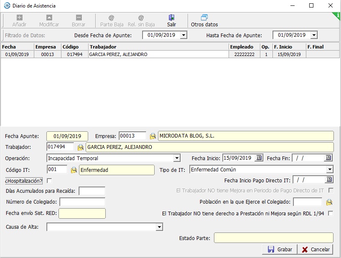Expand the Causa de Alta dropdown

click(x=159, y=227)
